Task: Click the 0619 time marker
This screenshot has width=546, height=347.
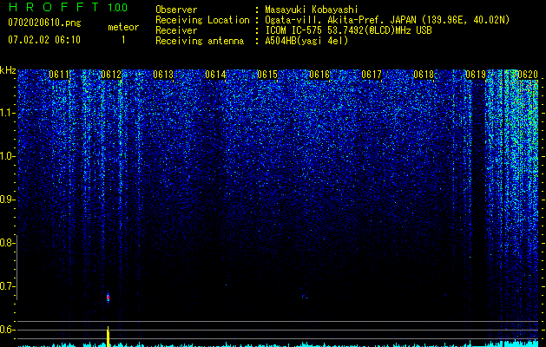Action: (476, 75)
